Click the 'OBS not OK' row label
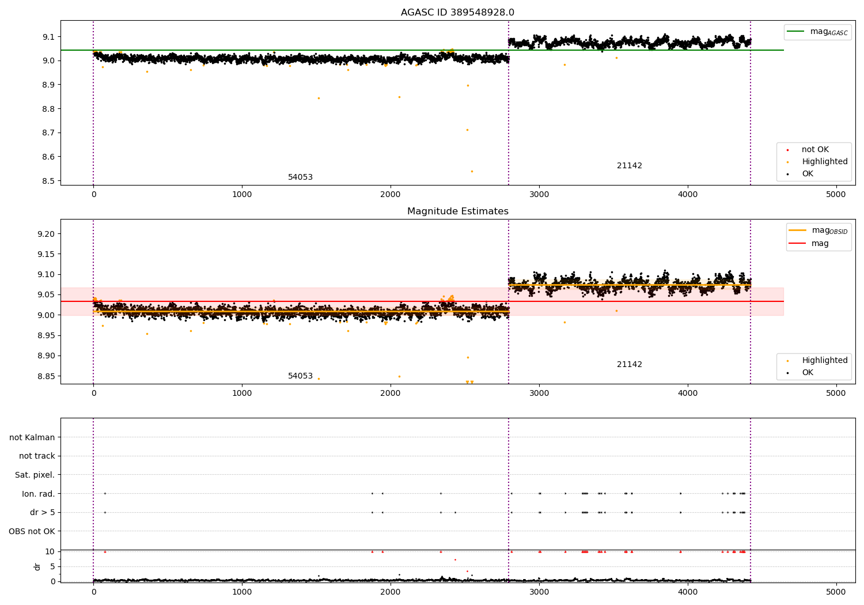This screenshot has height=605, width=864. (32, 532)
